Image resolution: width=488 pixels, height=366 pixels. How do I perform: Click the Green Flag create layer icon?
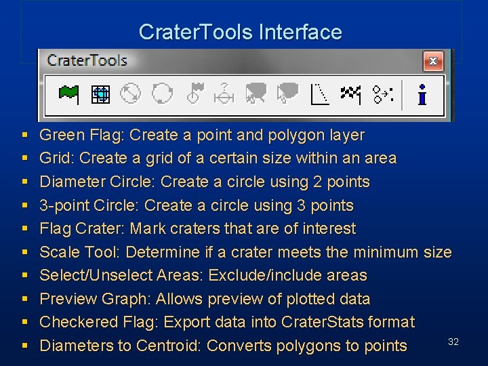tap(68, 94)
